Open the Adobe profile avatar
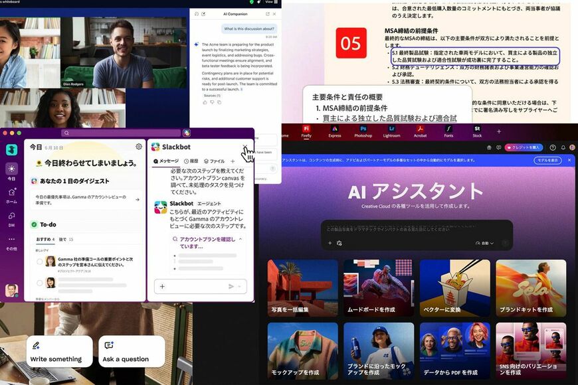The height and width of the screenshot is (385, 578). point(573,147)
